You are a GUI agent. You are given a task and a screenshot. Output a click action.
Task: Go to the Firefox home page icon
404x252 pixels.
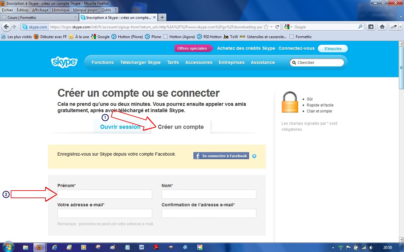click(382, 27)
